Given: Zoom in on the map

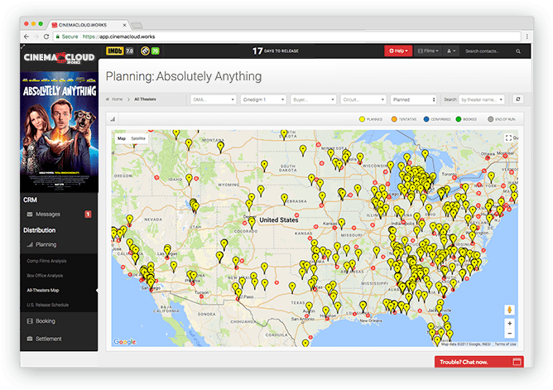Looking at the screenshot, I should point(509,324).
